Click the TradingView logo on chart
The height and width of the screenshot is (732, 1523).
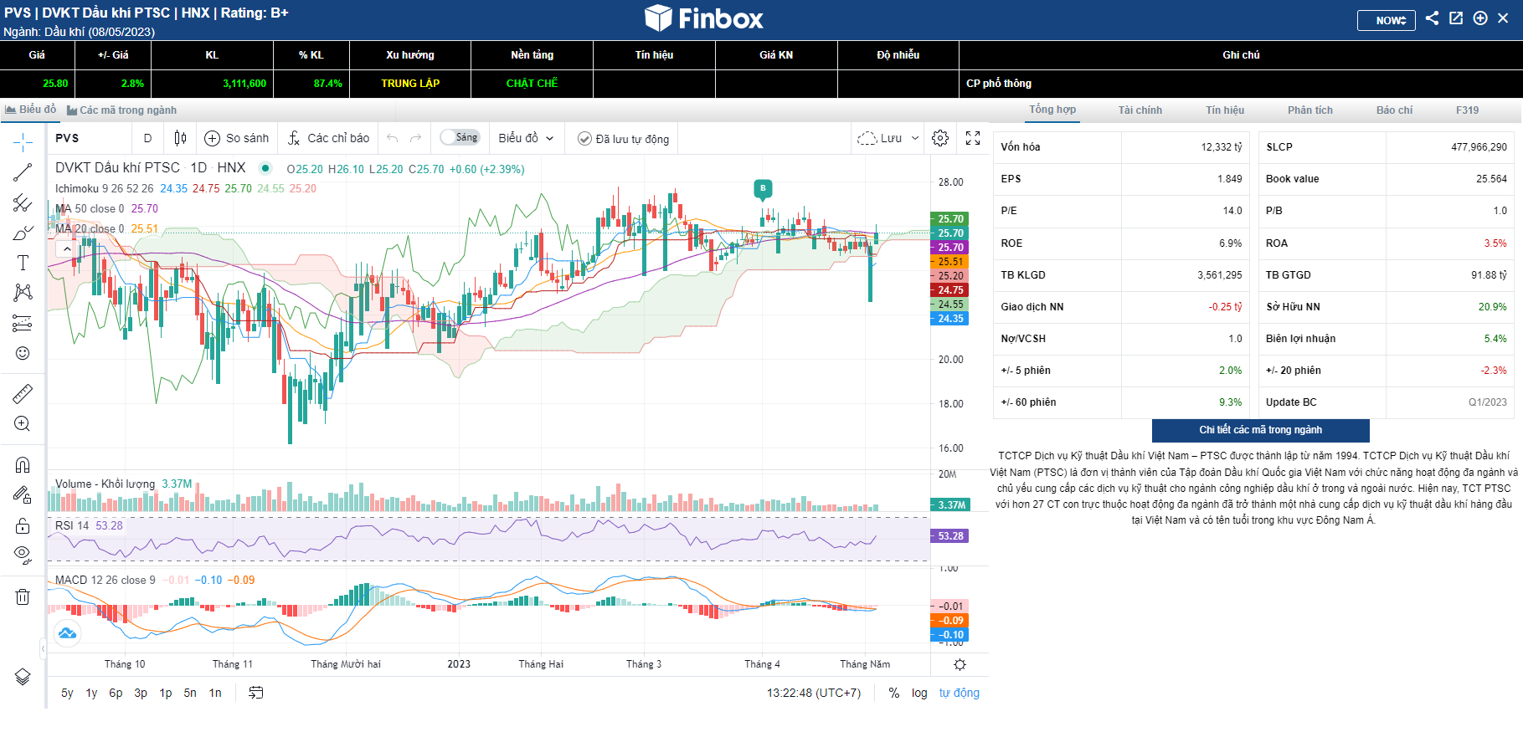tap(68, 633)
